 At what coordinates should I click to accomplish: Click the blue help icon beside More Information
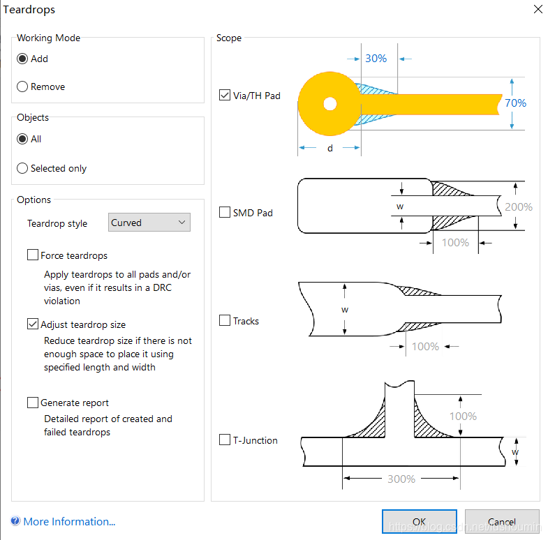tap(15, 521)
